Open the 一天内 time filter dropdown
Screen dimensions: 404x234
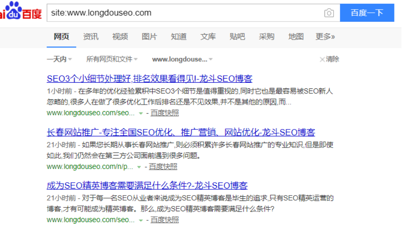60,60
